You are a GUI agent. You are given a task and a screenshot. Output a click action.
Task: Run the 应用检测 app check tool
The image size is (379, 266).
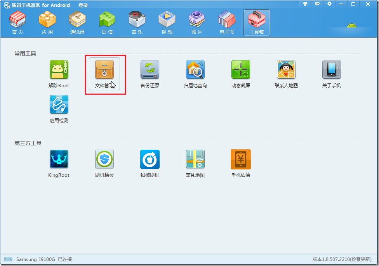[x=59, y=109]
